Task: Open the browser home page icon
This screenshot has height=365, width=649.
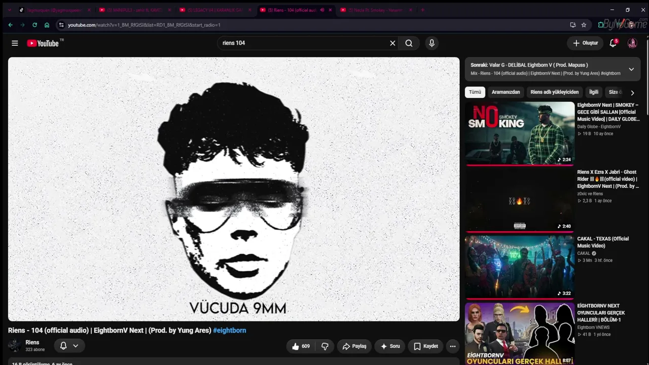Action: pos(47,25)
